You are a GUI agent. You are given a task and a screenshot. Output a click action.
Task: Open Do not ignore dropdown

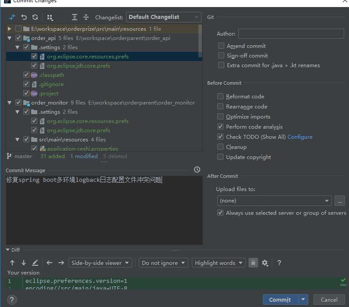163,263
